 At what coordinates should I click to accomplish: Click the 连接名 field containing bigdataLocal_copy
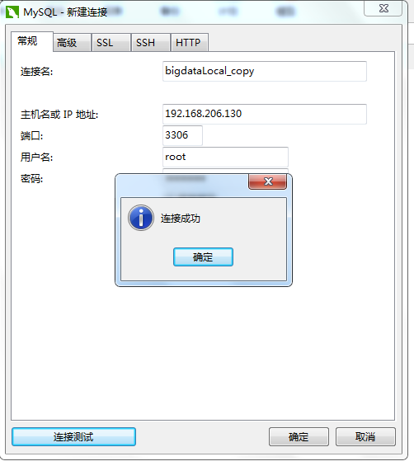tap(265, 71)
